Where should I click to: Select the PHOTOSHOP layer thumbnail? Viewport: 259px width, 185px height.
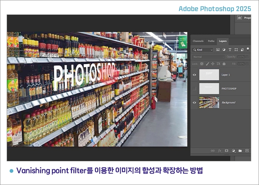[209, 89]
